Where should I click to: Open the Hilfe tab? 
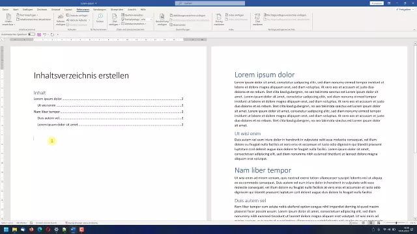pos(143,9)
